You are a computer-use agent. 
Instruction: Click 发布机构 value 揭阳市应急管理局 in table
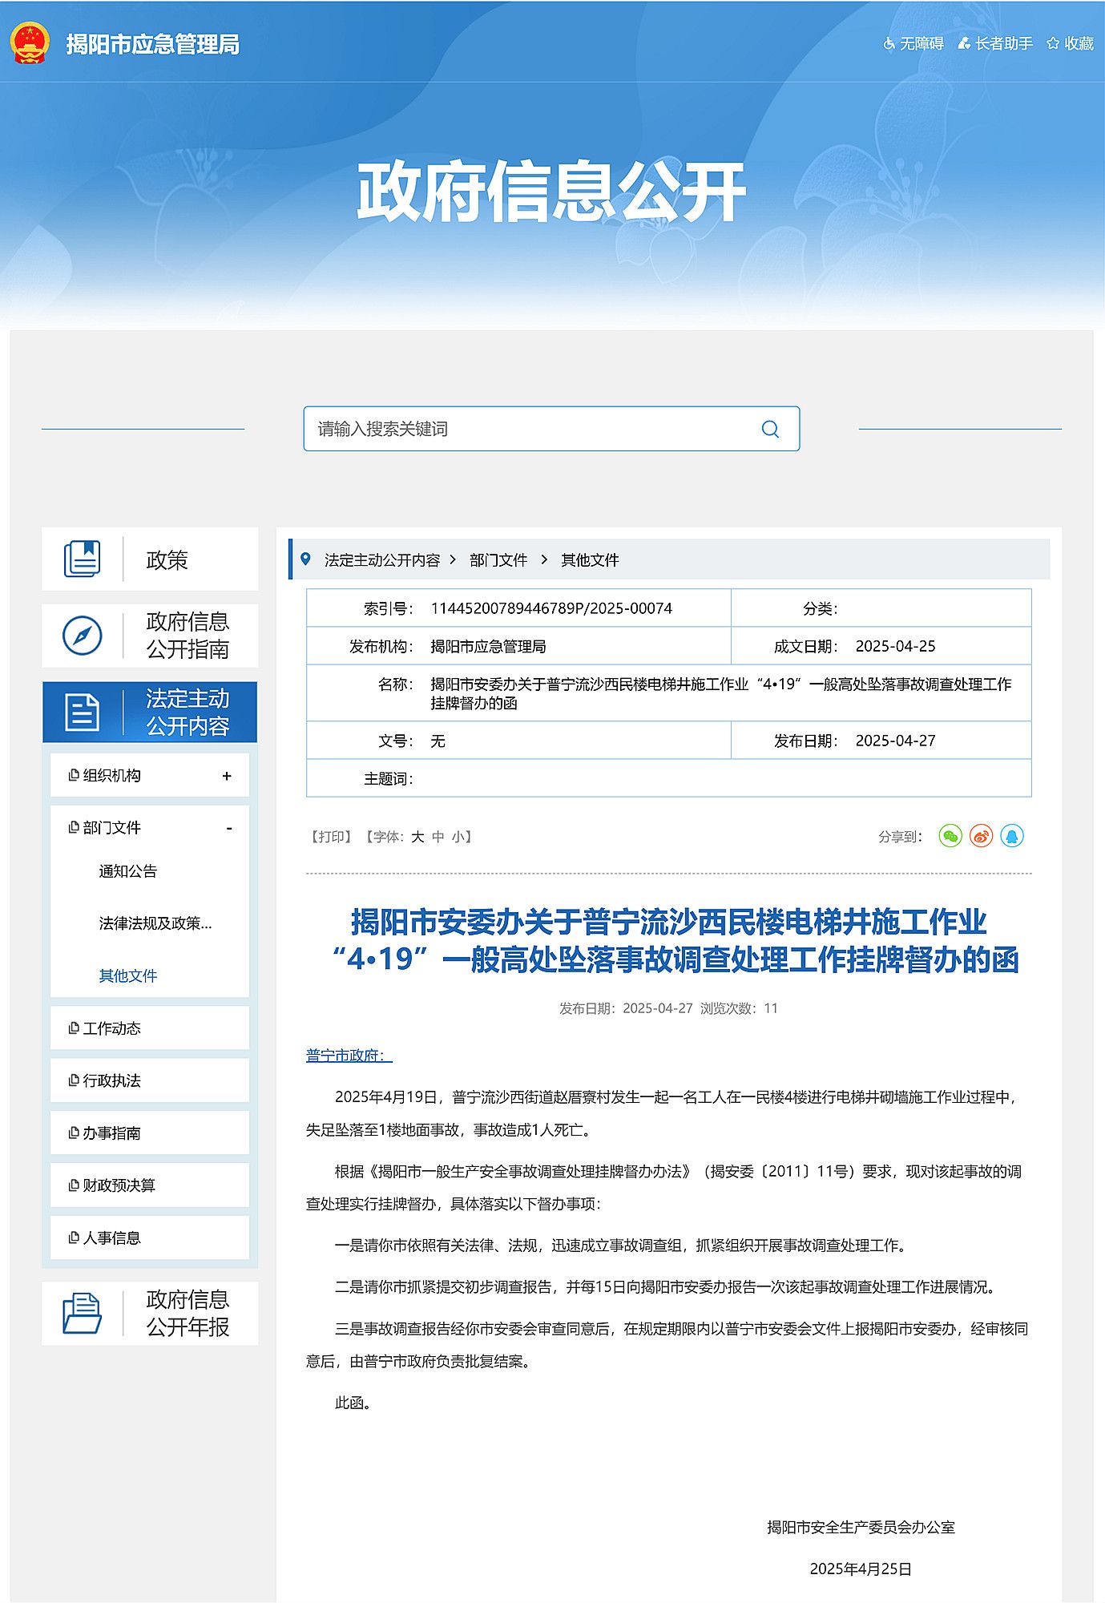[x=488, y=646]
